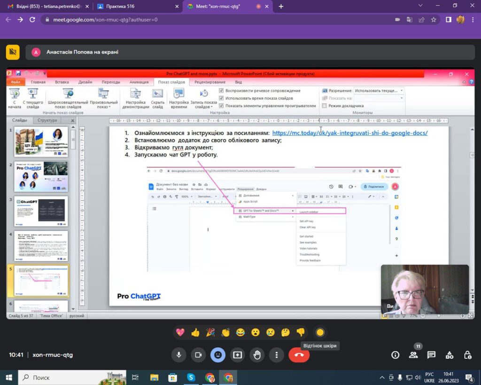Open the in-call chat panel
Screen dimensions: 481x385
click(431, 355)
